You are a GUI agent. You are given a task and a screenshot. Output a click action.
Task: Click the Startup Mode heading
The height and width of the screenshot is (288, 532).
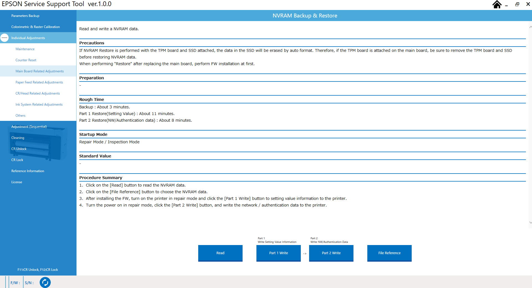(93, 134)
